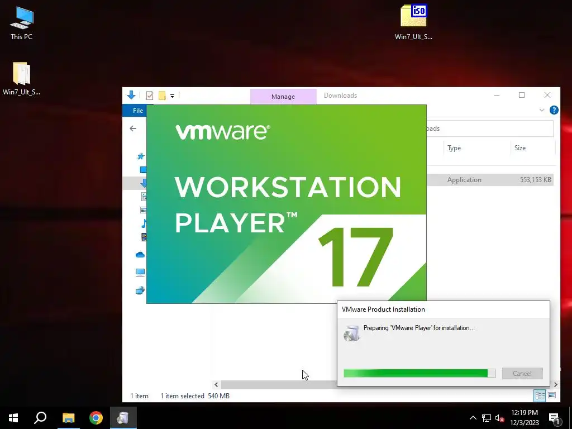This screenshot has height=429, width=572.
Task: Open the File menu in Explorer
Action: coord(138,111)
